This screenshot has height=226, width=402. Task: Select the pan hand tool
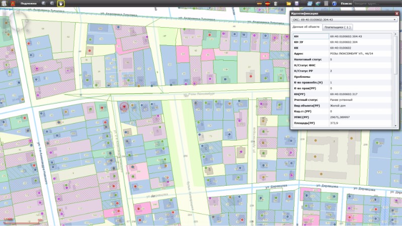click(x=60, y=4)
